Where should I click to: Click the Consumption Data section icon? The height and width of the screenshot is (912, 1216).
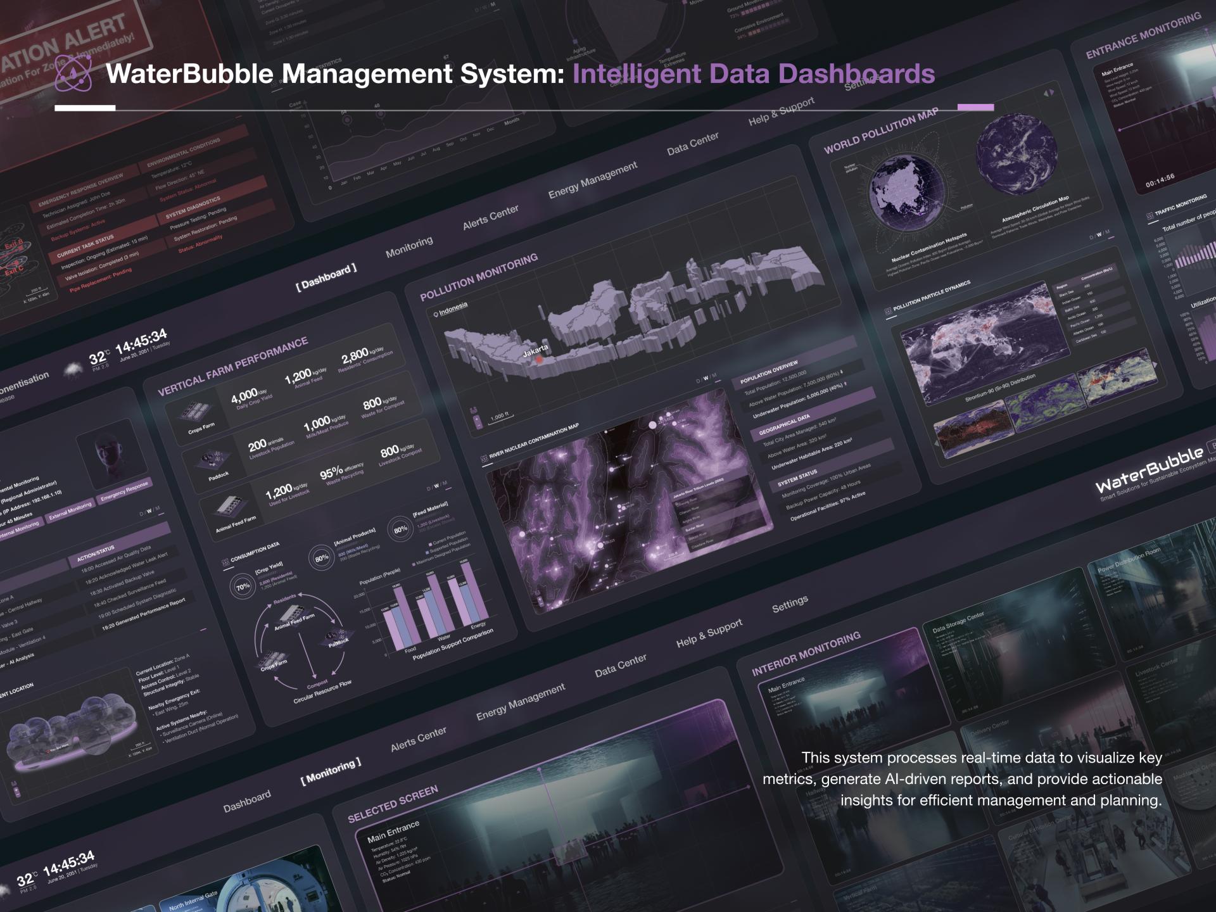pos(225,562)
